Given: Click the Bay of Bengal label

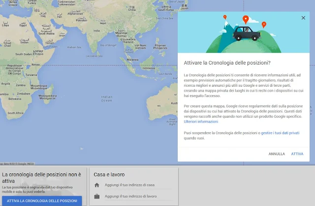Looking at the screenshot, I should (108, 45).
